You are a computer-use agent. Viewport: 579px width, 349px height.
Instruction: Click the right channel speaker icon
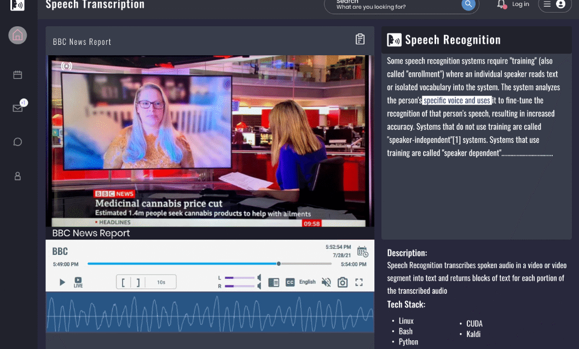tap(259, 286)
